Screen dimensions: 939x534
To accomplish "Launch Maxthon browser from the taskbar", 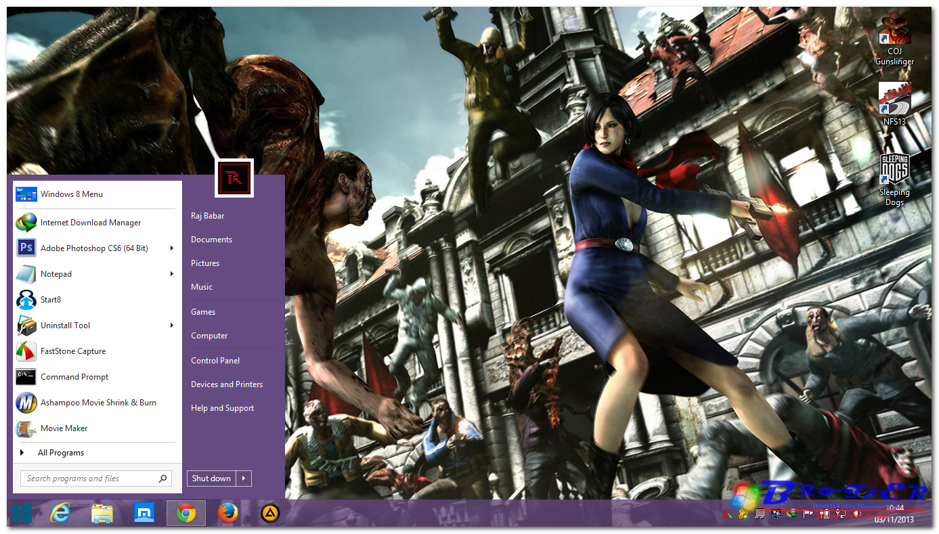I will coord(144,514).
